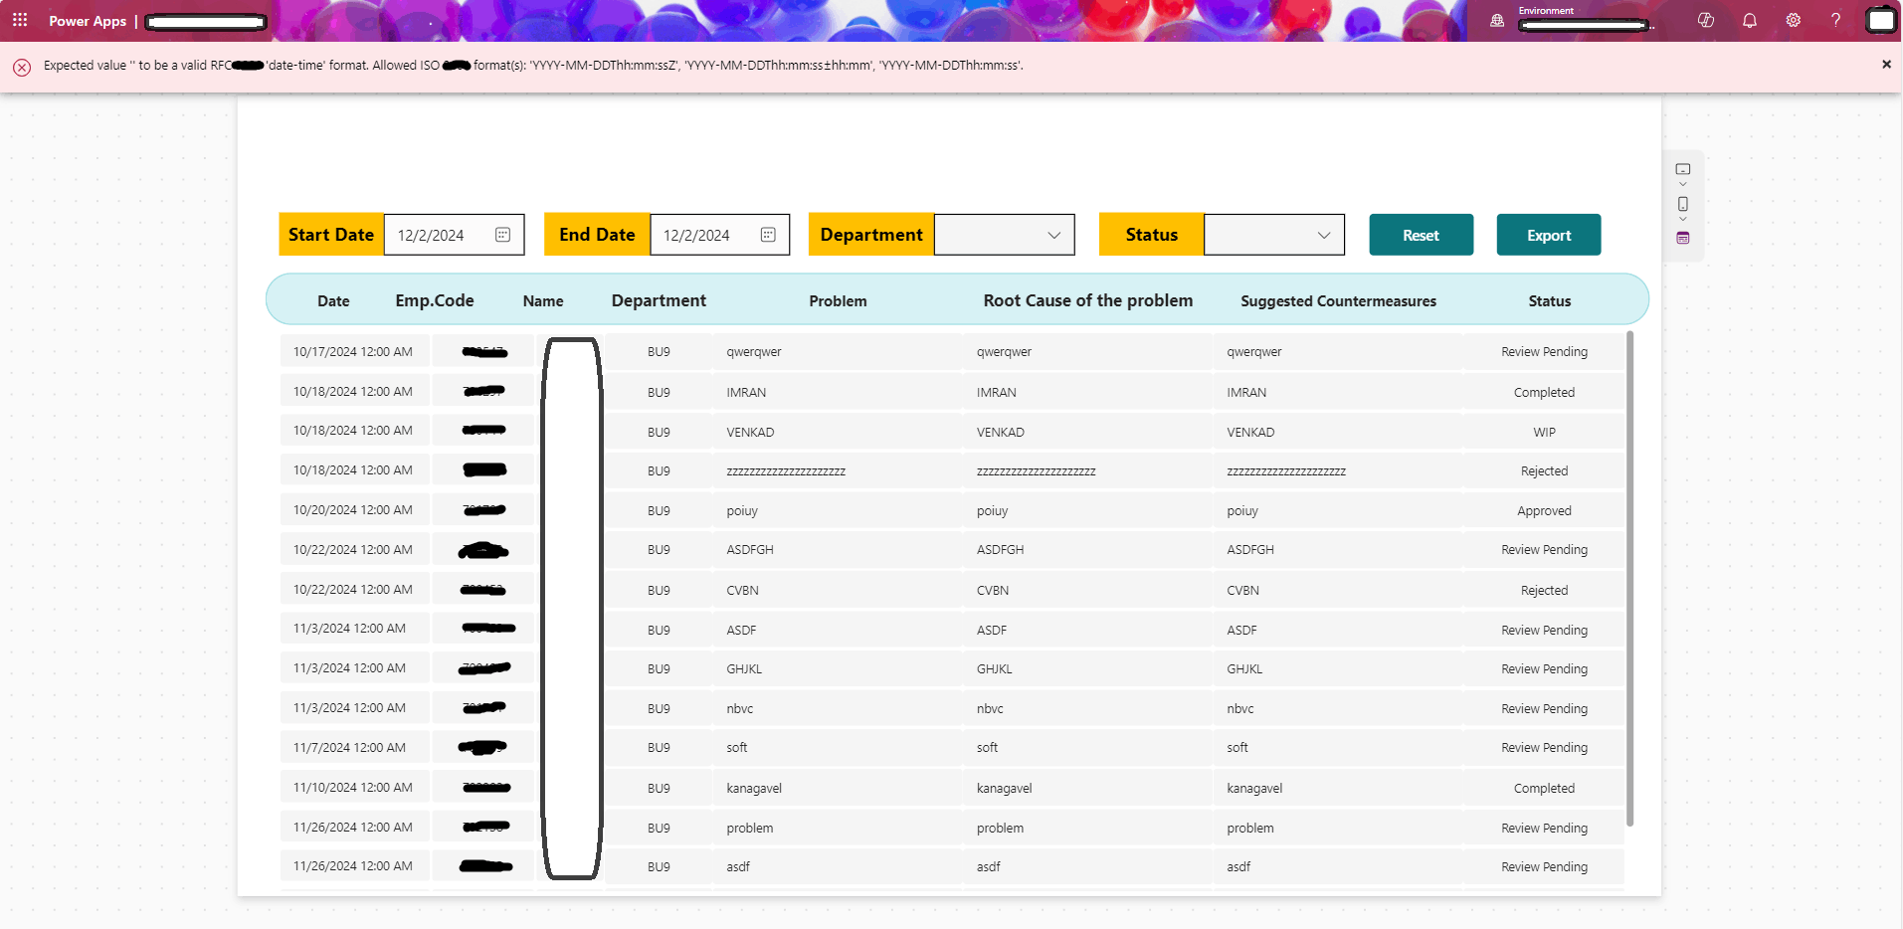
Task: Click the red error icon in banner
Action: coord(22,67)
